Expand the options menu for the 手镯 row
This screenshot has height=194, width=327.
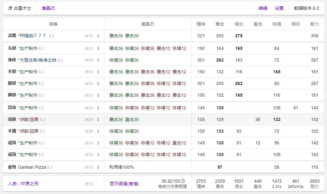coord(98,131)
